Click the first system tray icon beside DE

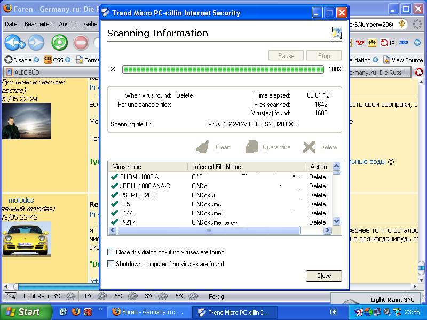tap(358, 312)
